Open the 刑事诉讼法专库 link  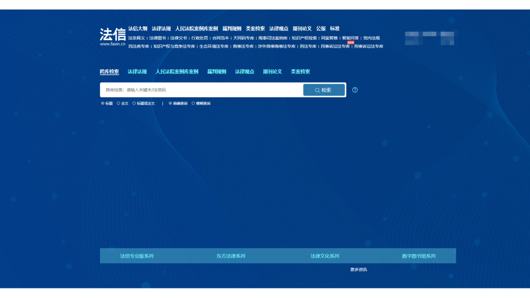pyautogui.click(x=368, y=46)
